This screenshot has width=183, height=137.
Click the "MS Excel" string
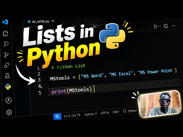pos(121,74)
